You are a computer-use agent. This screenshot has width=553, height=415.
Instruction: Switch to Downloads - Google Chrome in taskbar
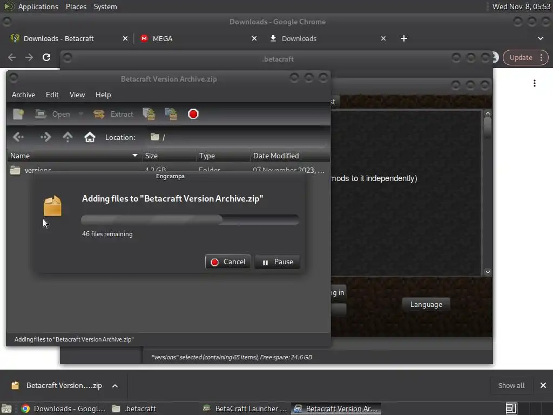point(64,409)
